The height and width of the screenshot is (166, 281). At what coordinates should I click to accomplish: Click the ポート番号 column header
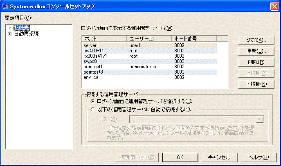coord(194,38)
